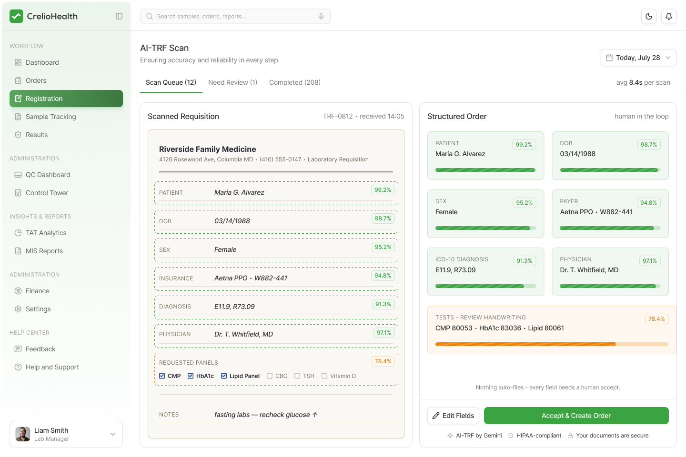Click the ICD-10 Diagnosis card

point(486,272)
